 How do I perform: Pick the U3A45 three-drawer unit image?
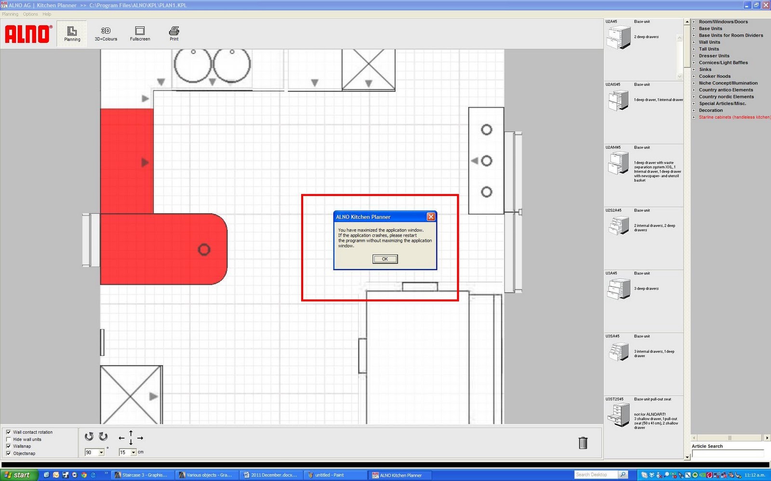619,289
